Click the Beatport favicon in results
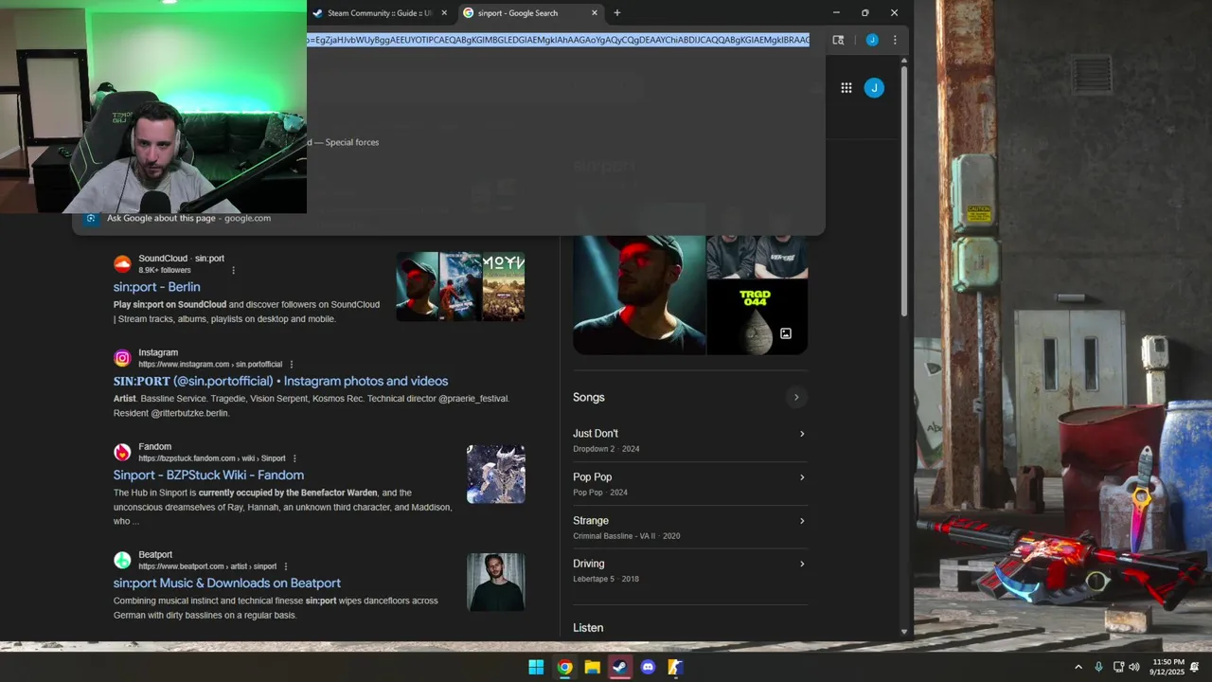The image size is (1212, 682). (x=122, y=560)
